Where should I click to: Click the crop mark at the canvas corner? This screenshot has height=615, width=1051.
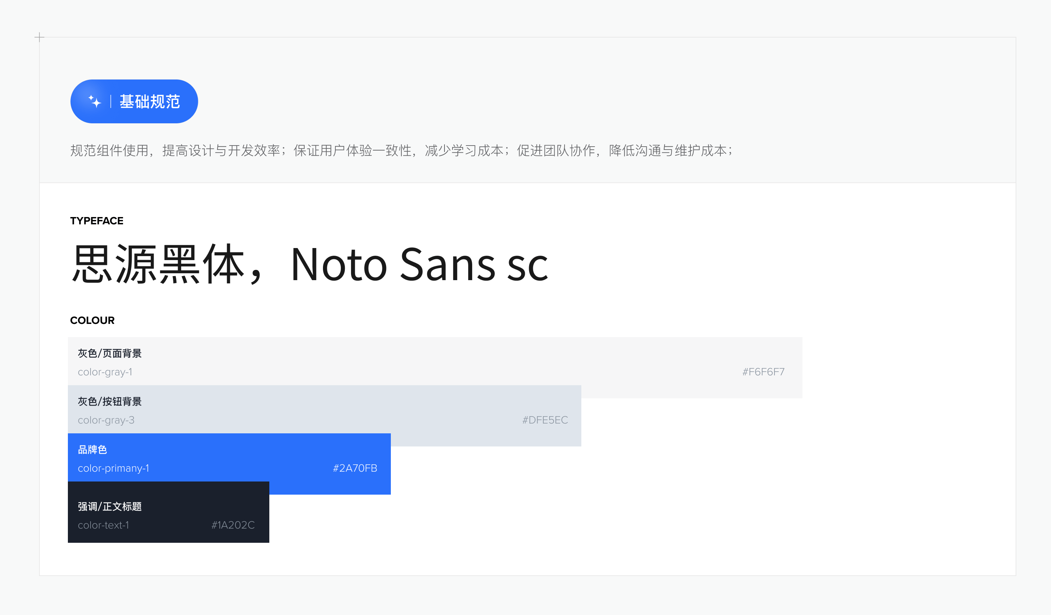tap(40, 37)
